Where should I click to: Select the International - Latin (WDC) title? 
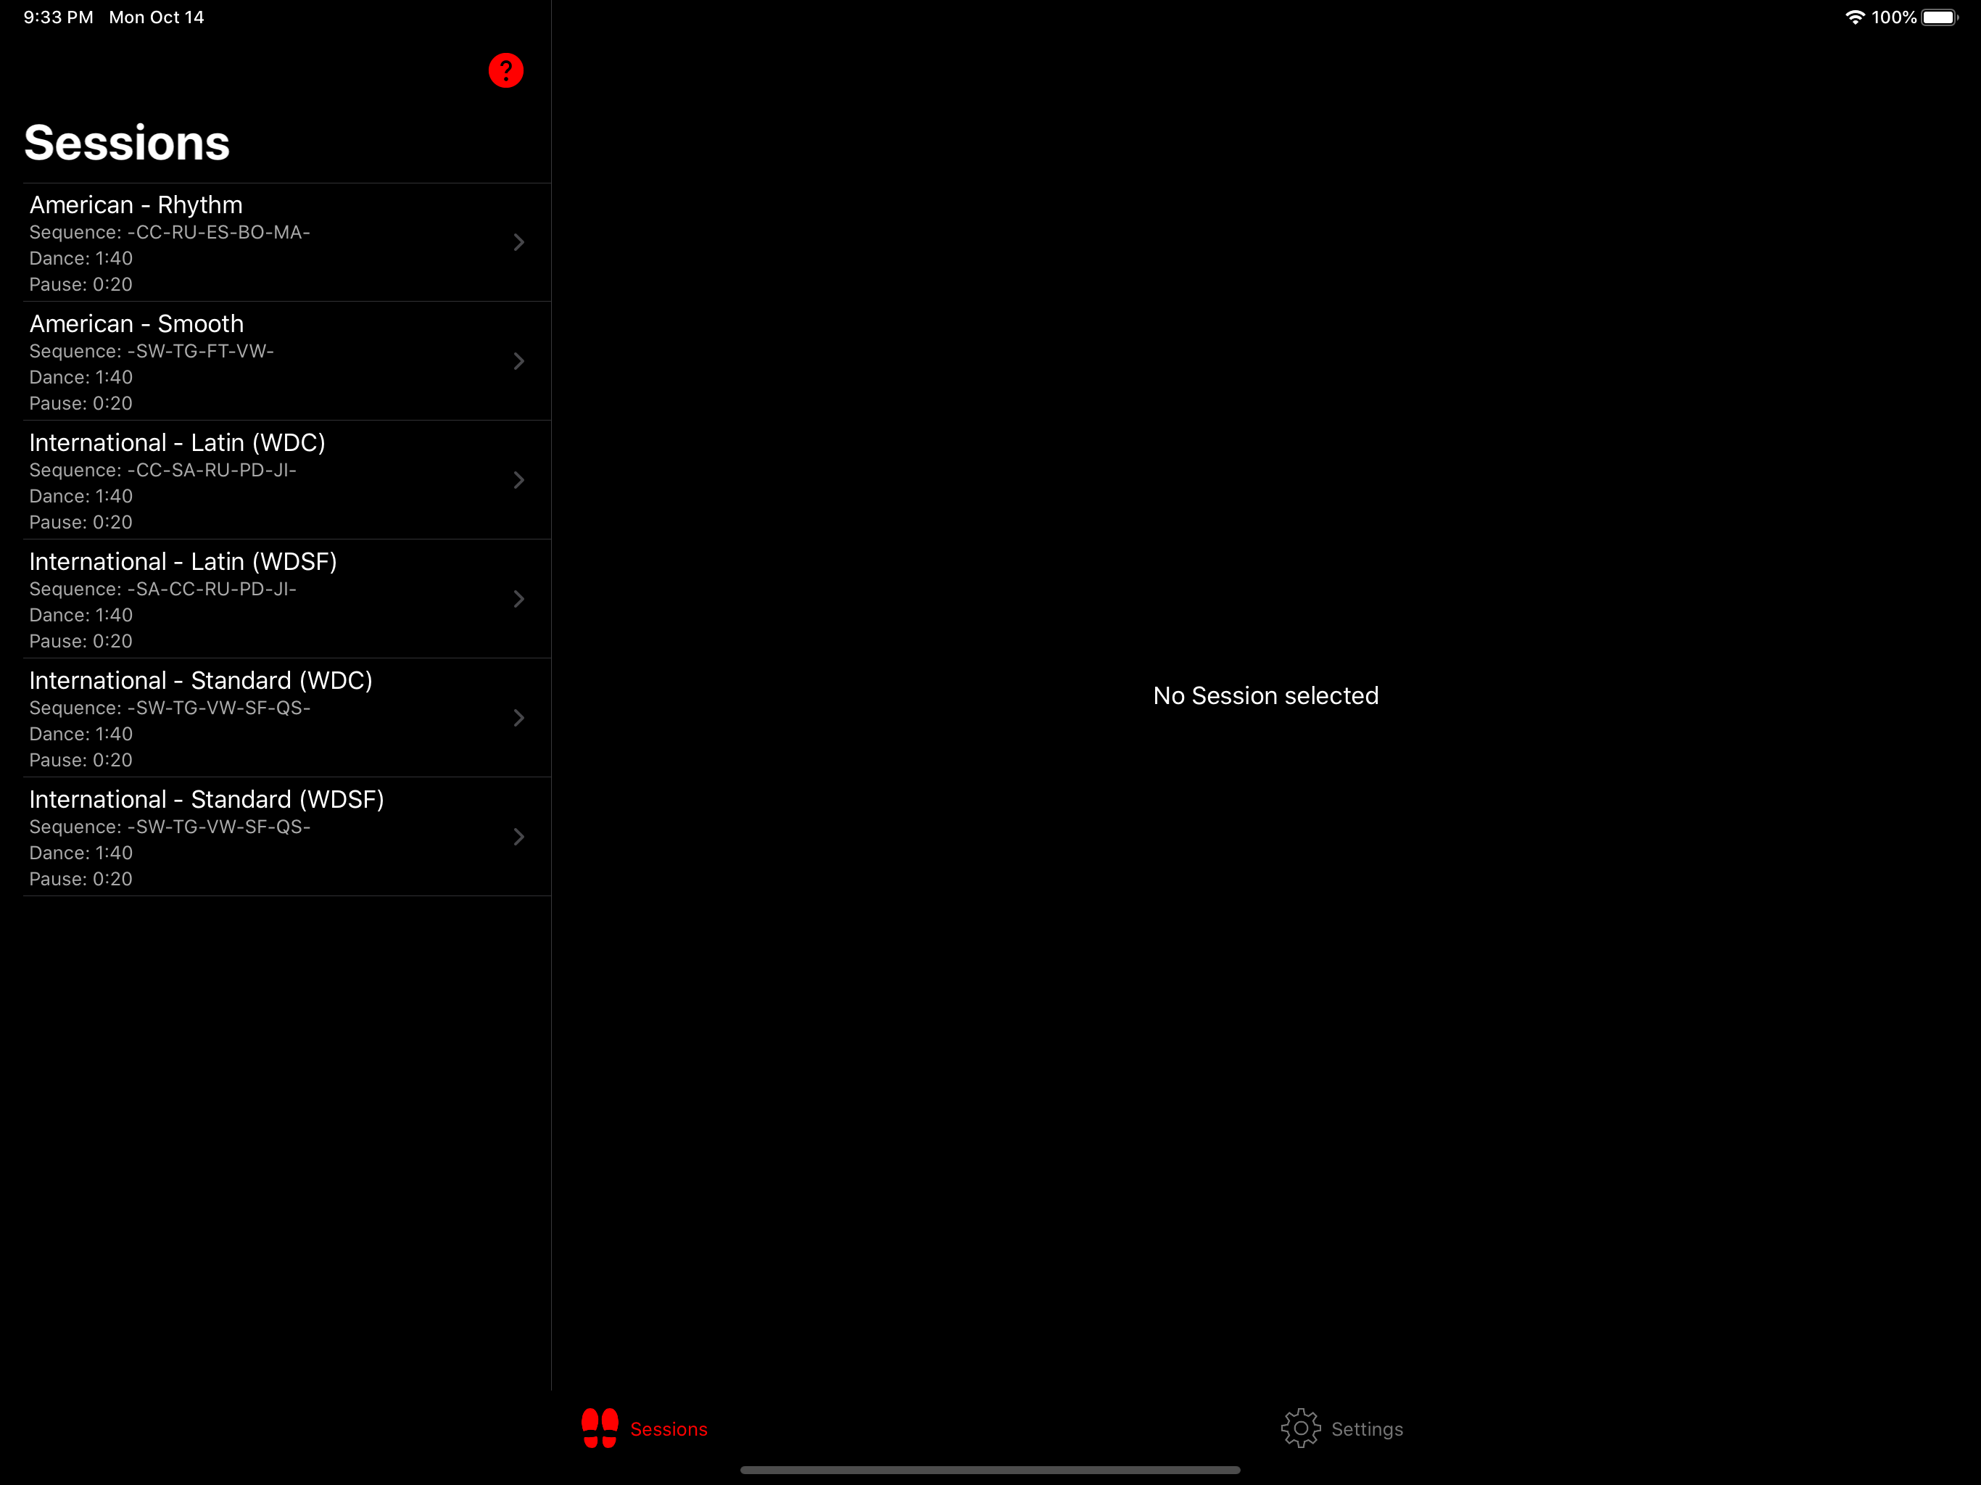[x=178, y=443]
